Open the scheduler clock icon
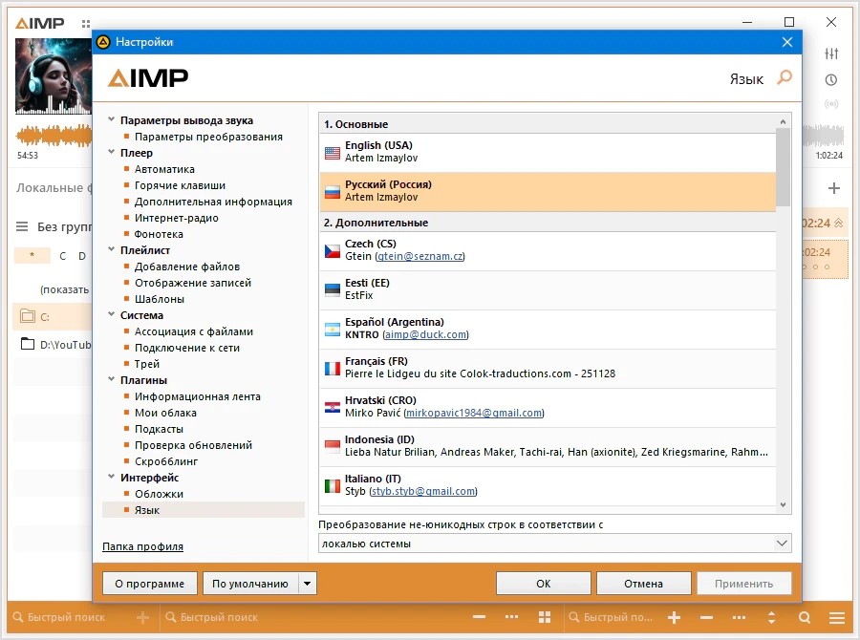Image resolution: width=860 pixels, height=640 pixels. point(831,80)
